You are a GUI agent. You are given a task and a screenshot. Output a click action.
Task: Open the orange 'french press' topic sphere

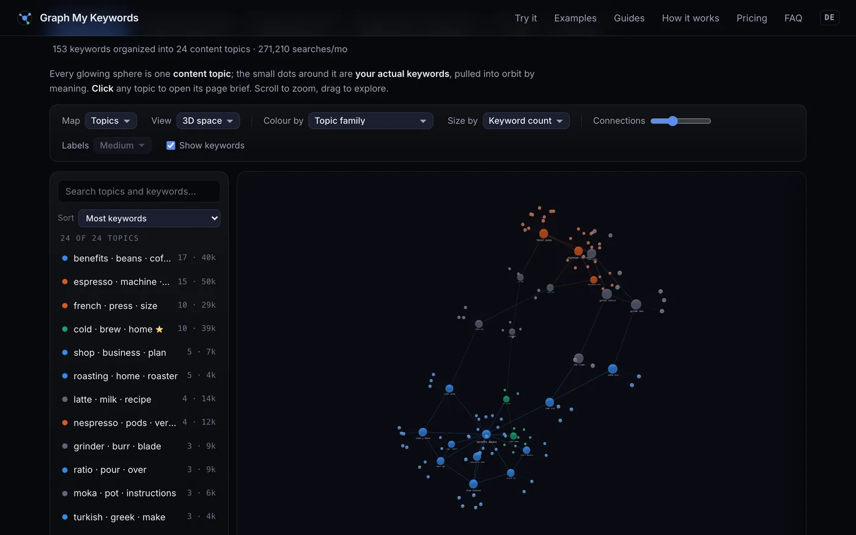coord(544,234)
